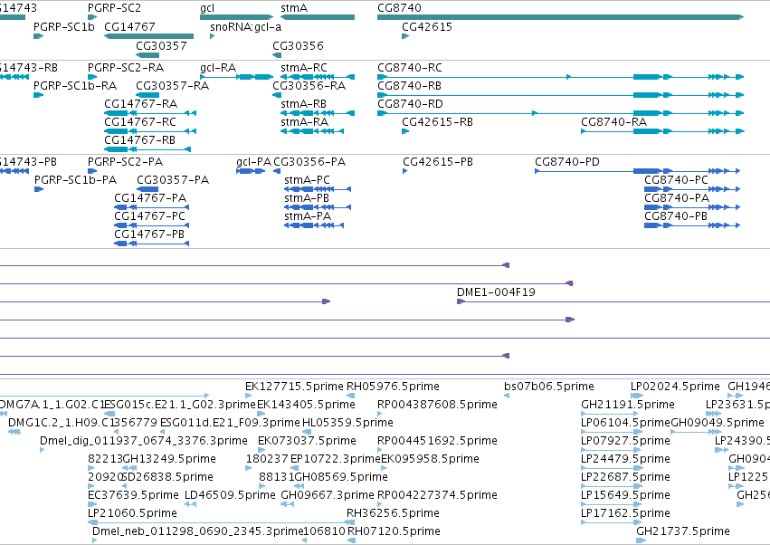Click the GH21191.5prime label
The height and width of the screenshot is (545, 770).
[x=628, y=405]
